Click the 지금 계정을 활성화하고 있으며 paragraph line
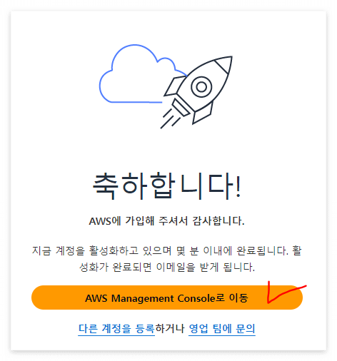 coord(167,250)
